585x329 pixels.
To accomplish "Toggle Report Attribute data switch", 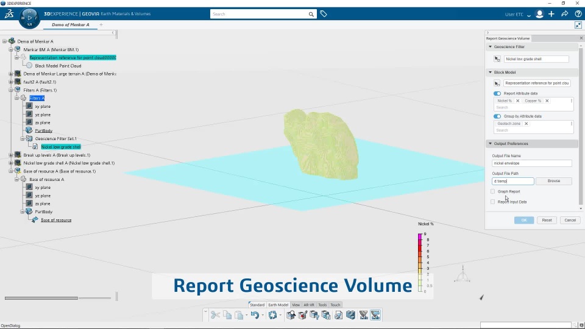I will (497, 93).
